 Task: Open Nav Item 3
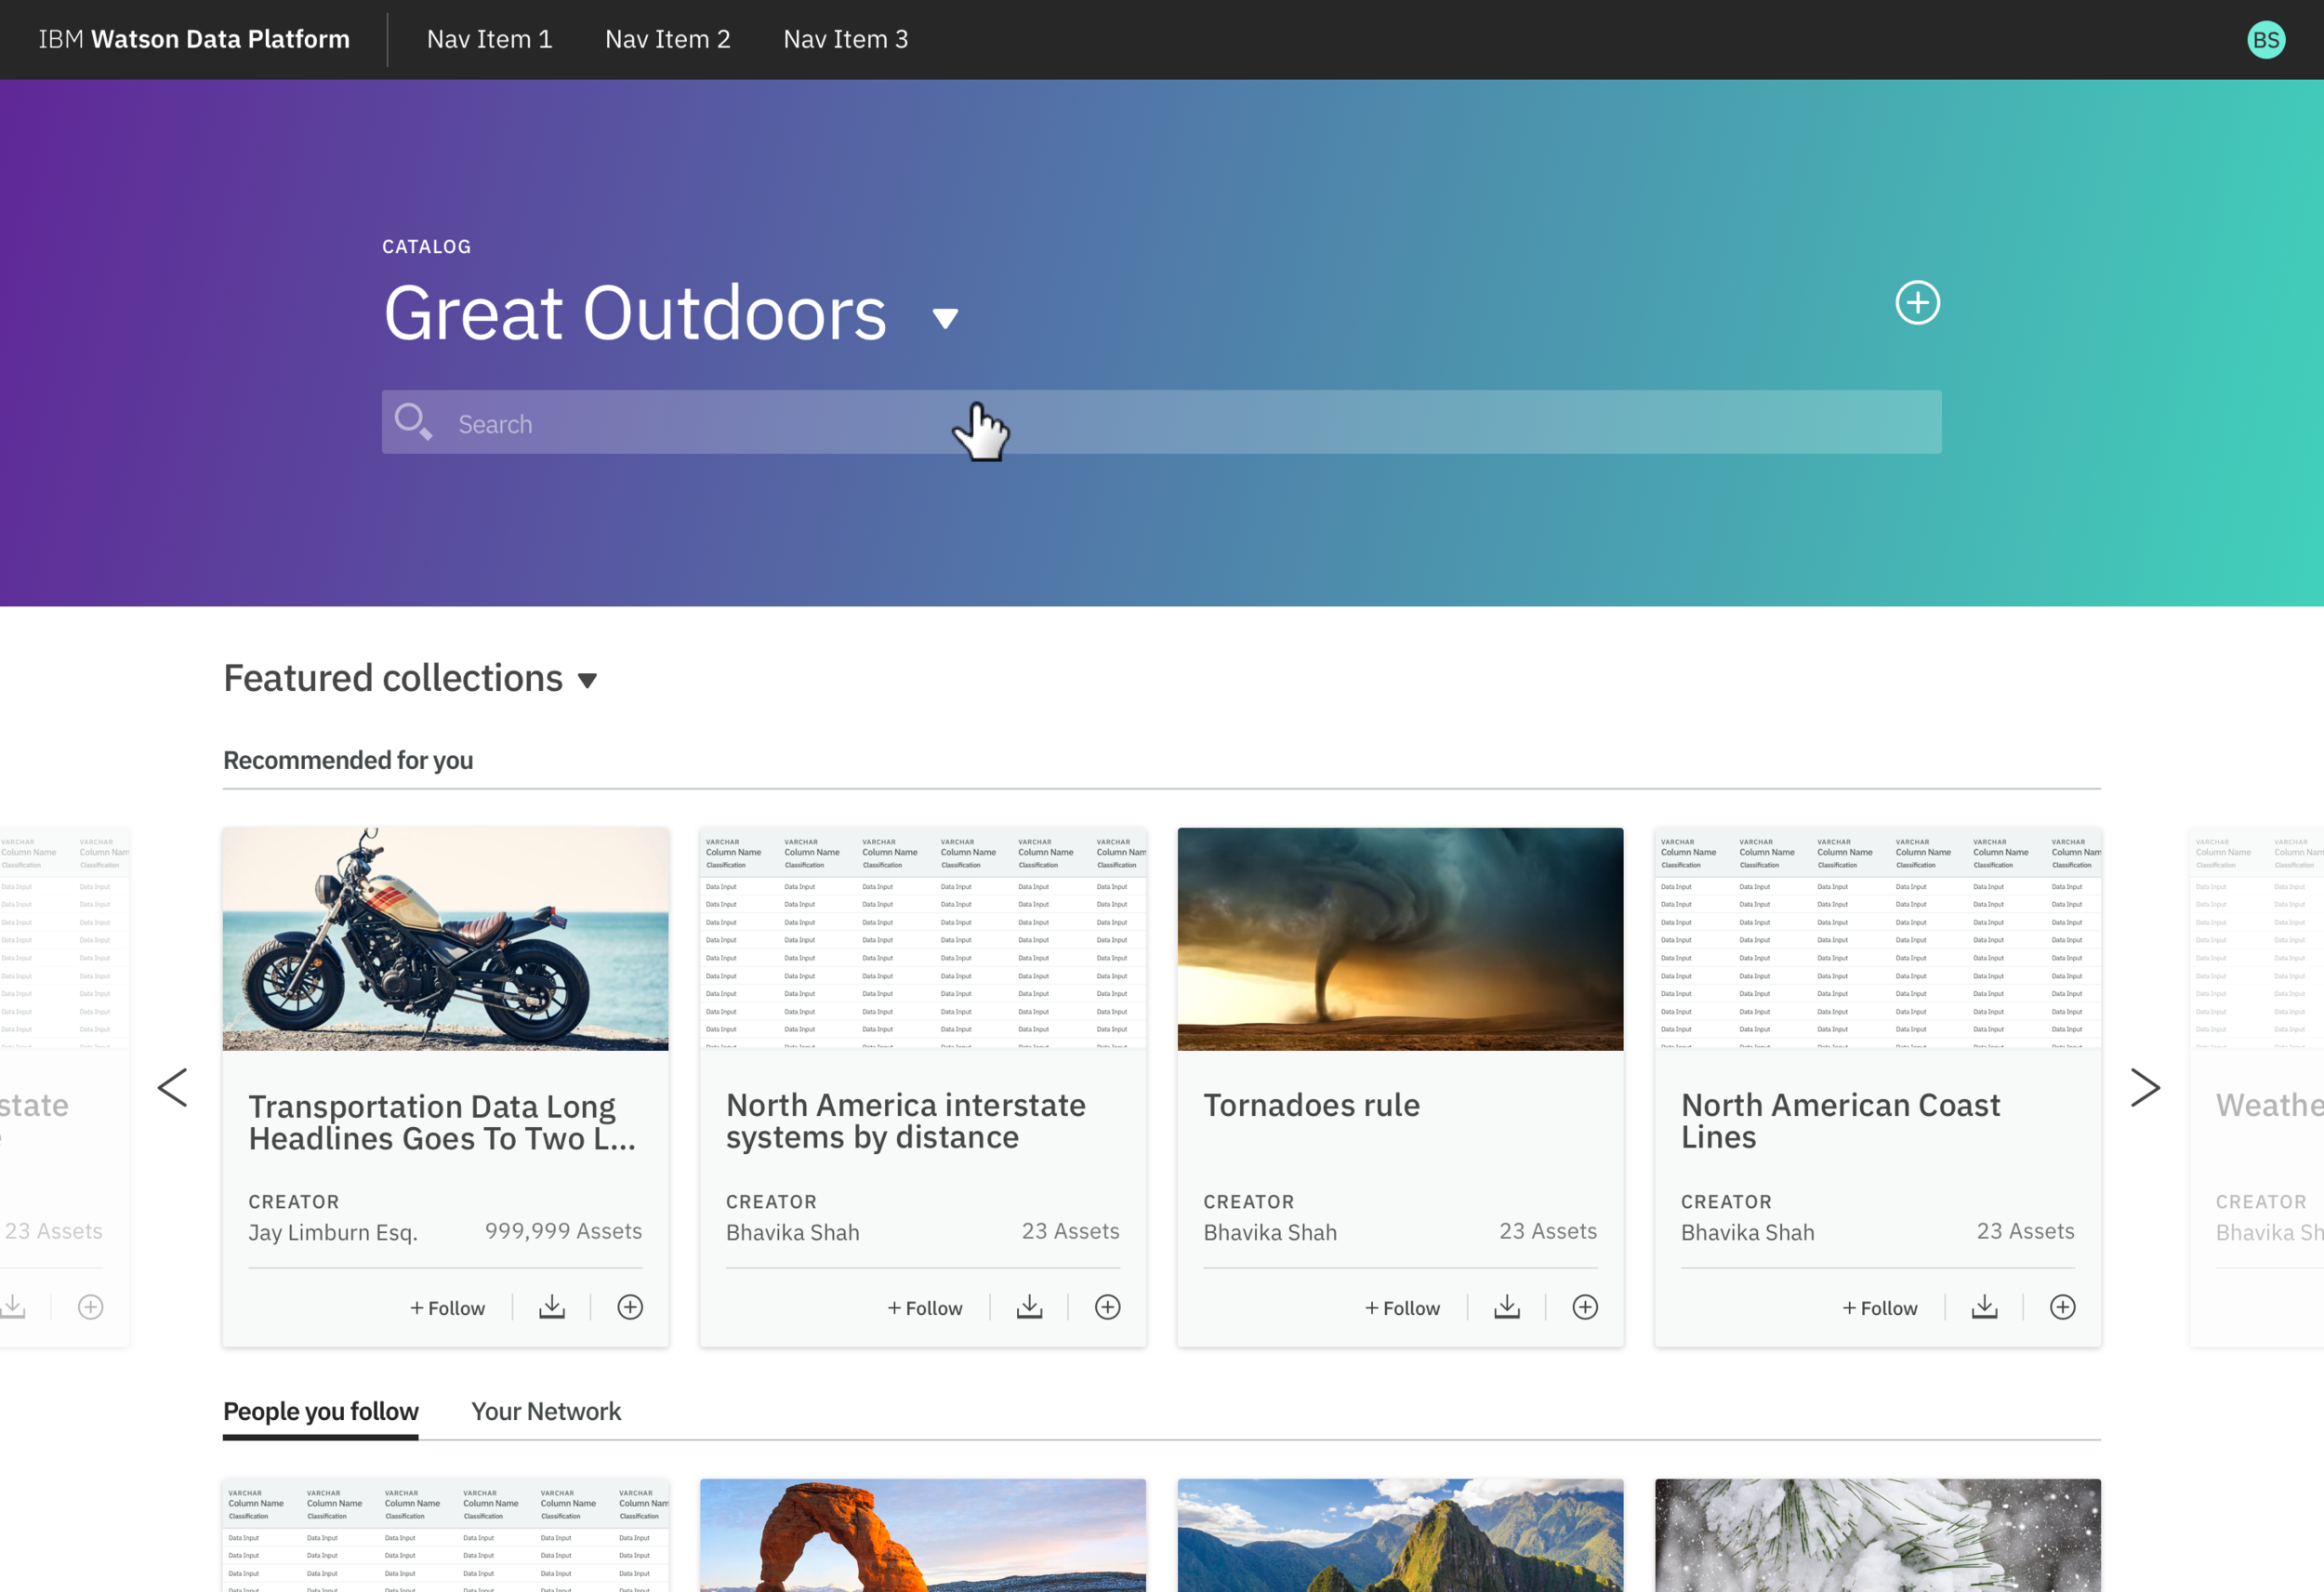tap(846, 39)
